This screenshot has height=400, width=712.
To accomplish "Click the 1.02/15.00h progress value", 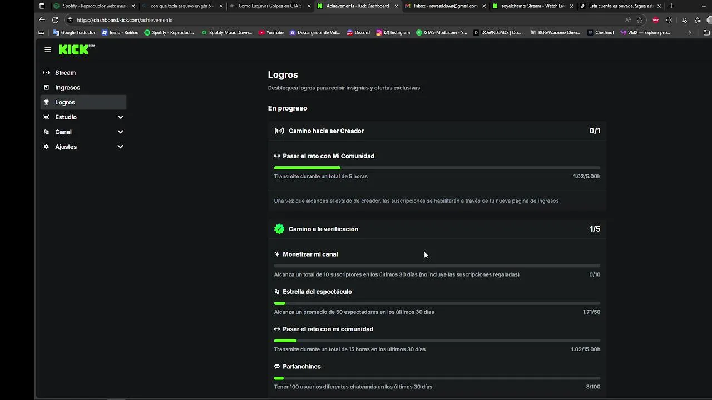I will (x=586, y=349).
